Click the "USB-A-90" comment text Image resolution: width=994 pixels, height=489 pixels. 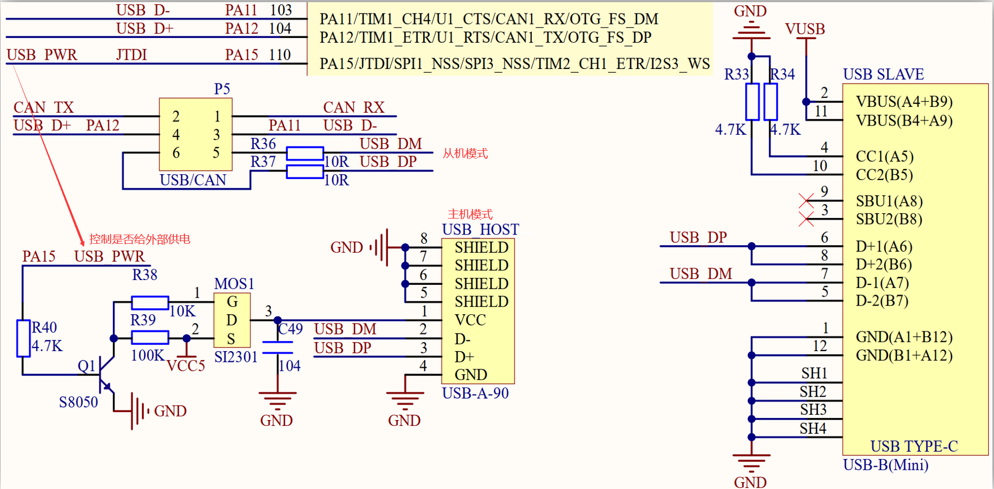(475, 393)
